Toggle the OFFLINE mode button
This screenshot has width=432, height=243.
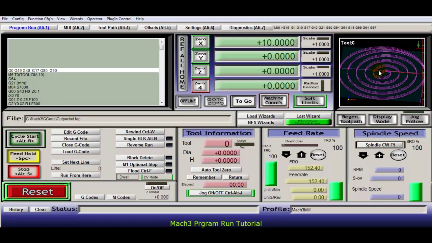(188, 101)
